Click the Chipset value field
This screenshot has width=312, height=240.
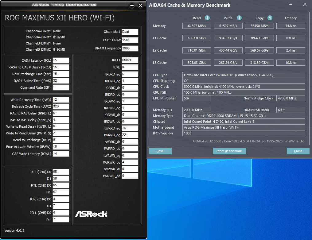tap(244, 122)
